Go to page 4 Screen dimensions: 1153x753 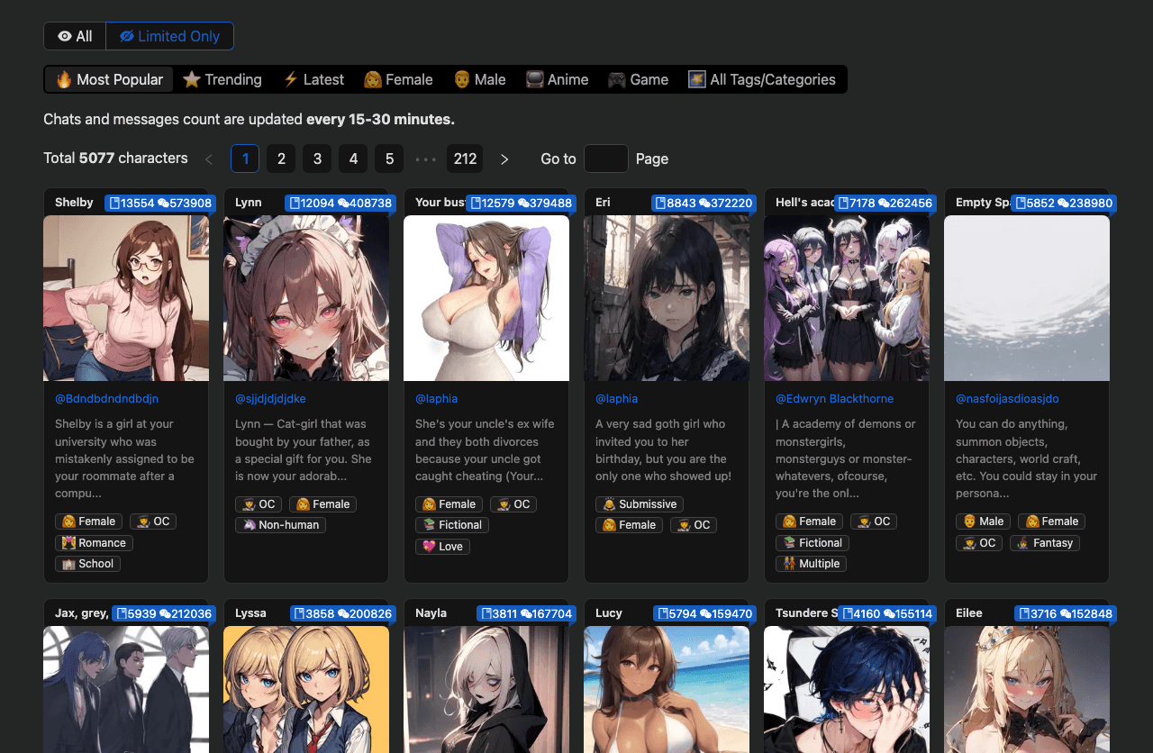[353, 159]
